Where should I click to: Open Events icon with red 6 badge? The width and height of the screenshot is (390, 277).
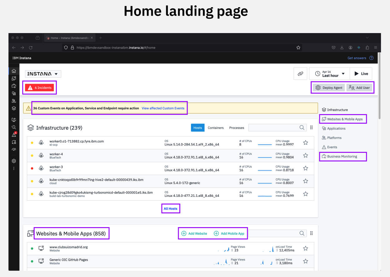tap(14, 134)
